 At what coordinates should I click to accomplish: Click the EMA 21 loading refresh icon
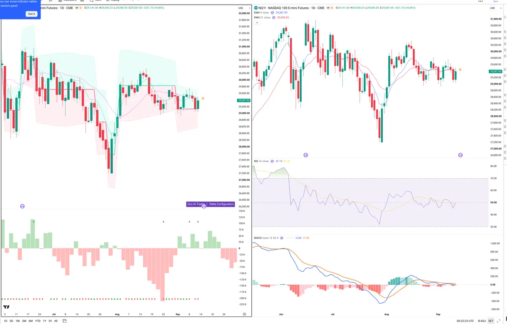coord(274,17)
